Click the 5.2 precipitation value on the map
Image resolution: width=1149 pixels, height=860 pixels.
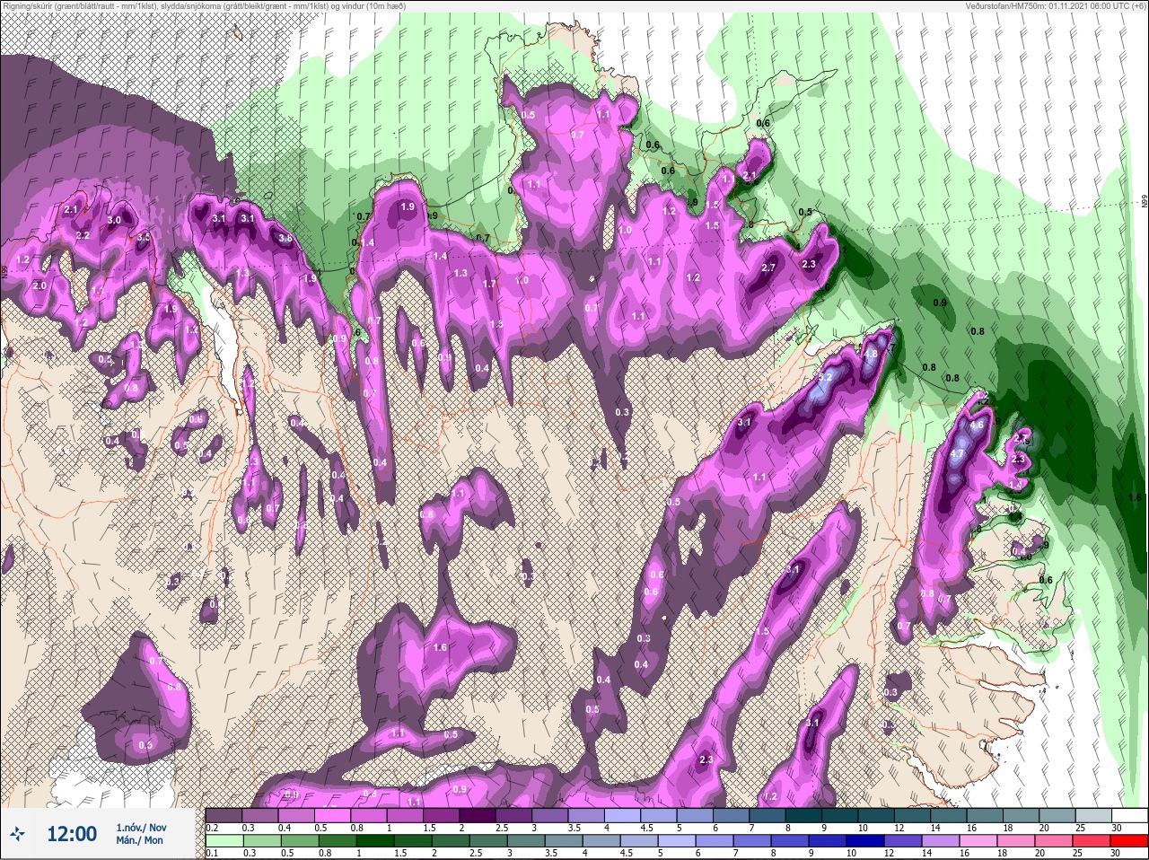[x=827, y=375]
